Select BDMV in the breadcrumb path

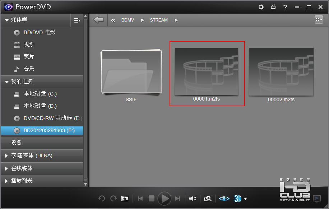(x=128, y=20)
